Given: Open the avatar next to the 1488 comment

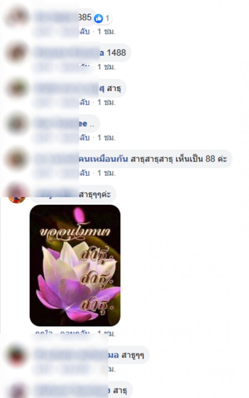Looking at the screenshot, I should 17,53.
